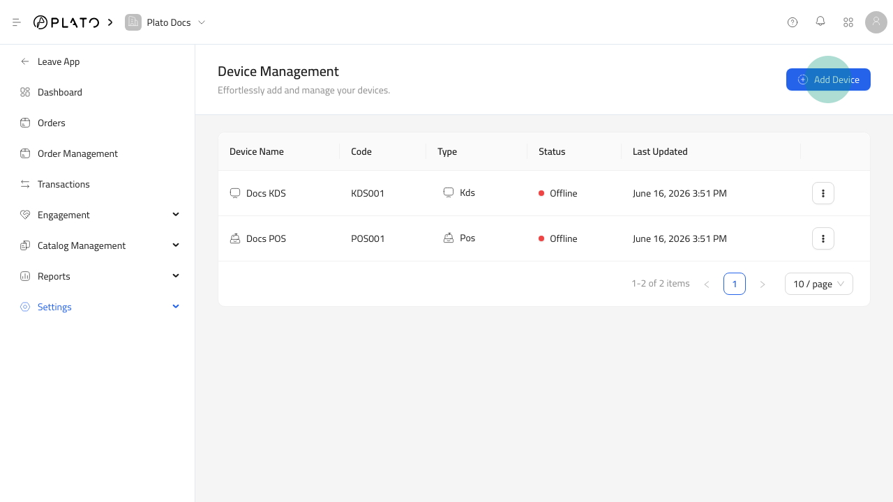Screen dimensions: 893x502
Task: Click the Docs POS device name
Action: pyautogui.click(x=266, y=238)
